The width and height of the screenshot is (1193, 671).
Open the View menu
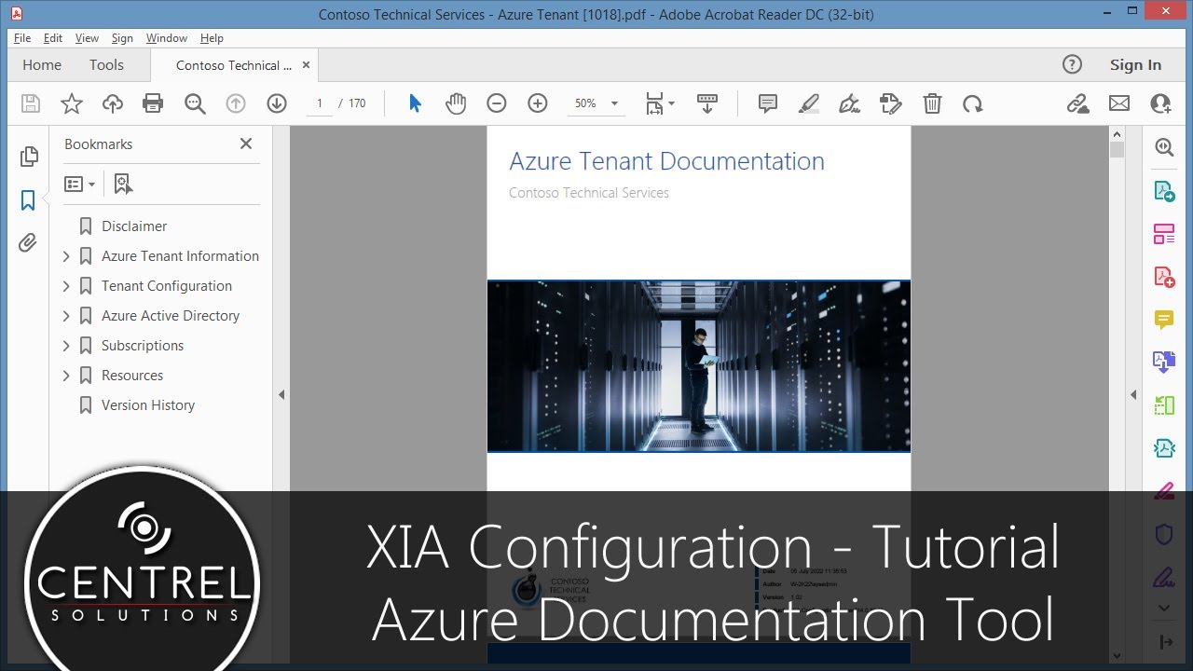pos(87,38)
